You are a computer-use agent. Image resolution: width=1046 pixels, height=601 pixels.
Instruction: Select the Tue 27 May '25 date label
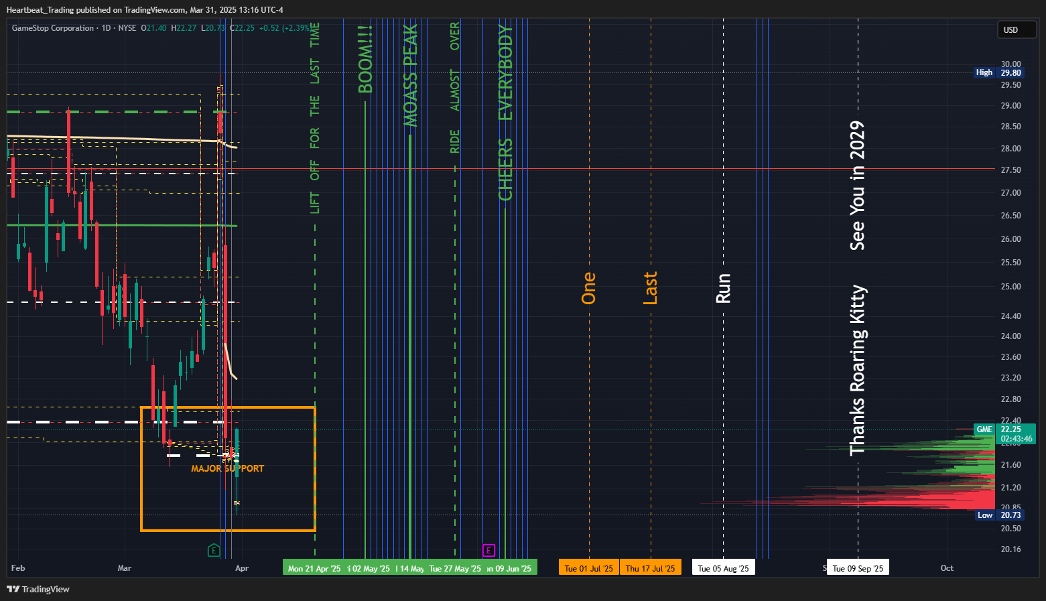click(x=455, y=568)
